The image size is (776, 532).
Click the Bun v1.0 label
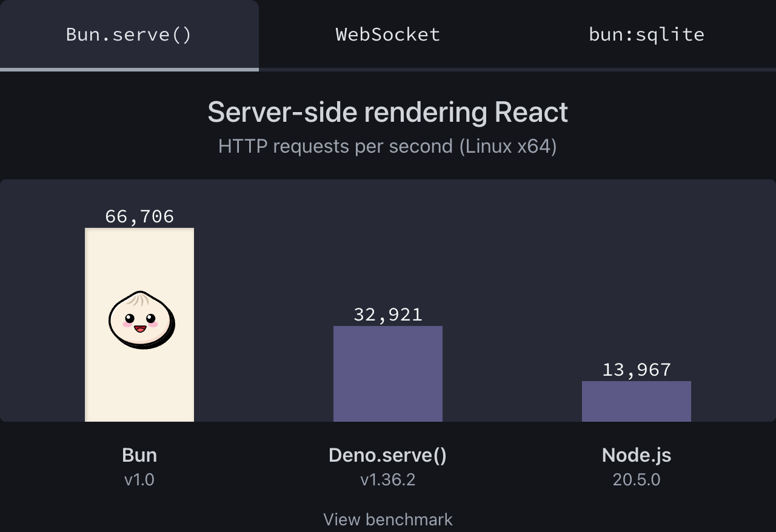point(139,455)
